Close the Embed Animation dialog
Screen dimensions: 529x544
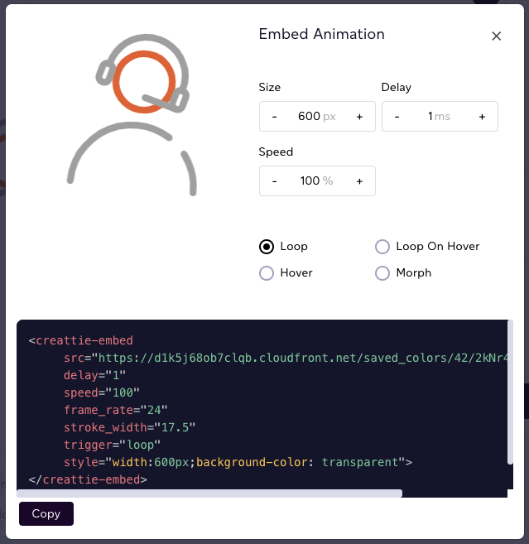click(x=496, y=36)
